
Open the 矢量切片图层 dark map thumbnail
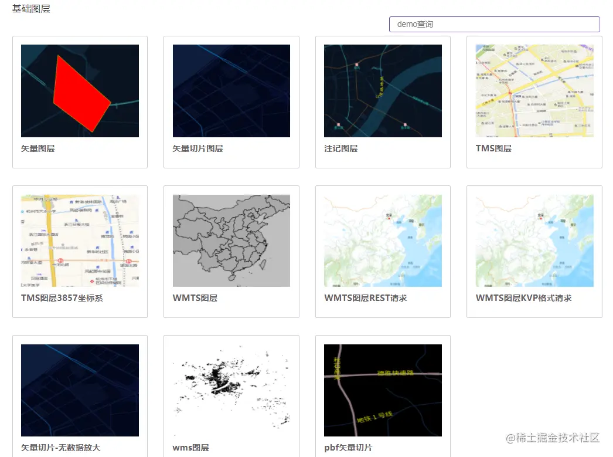point(231,91)
